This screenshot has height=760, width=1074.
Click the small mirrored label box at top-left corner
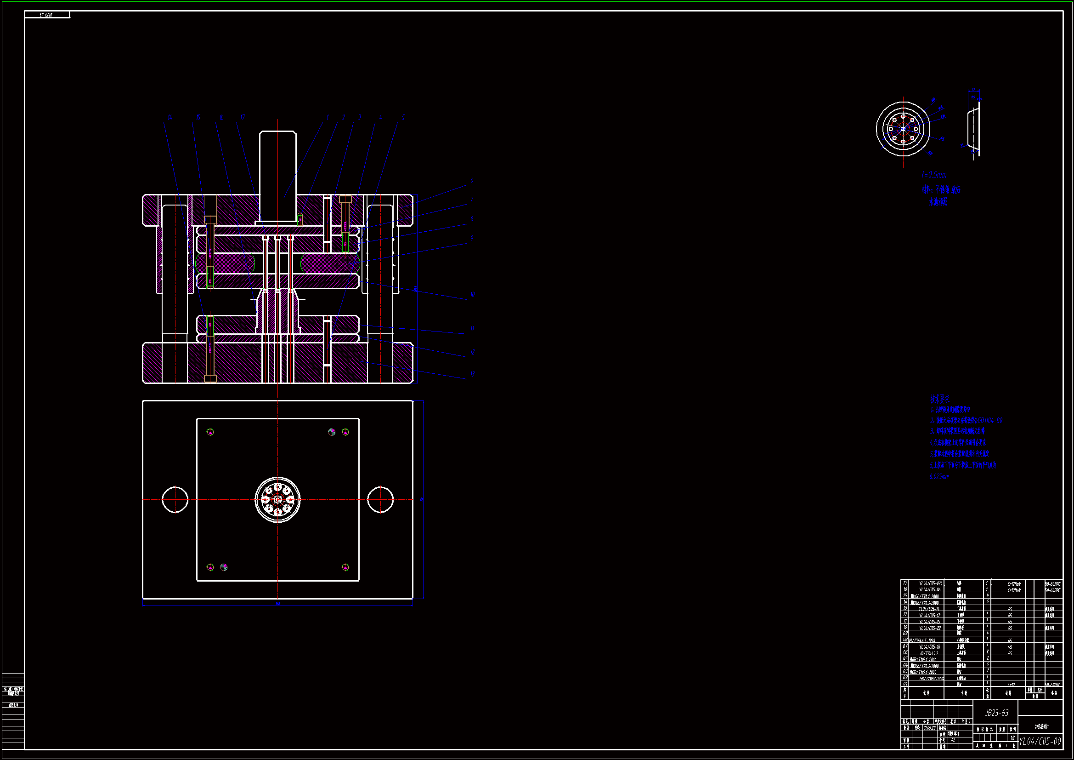pos(47,15)
